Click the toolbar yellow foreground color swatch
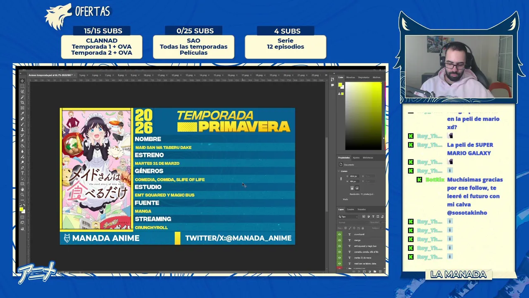Viewport: 529px width, 298px height. pyautogui.click(x=21, y=209)
